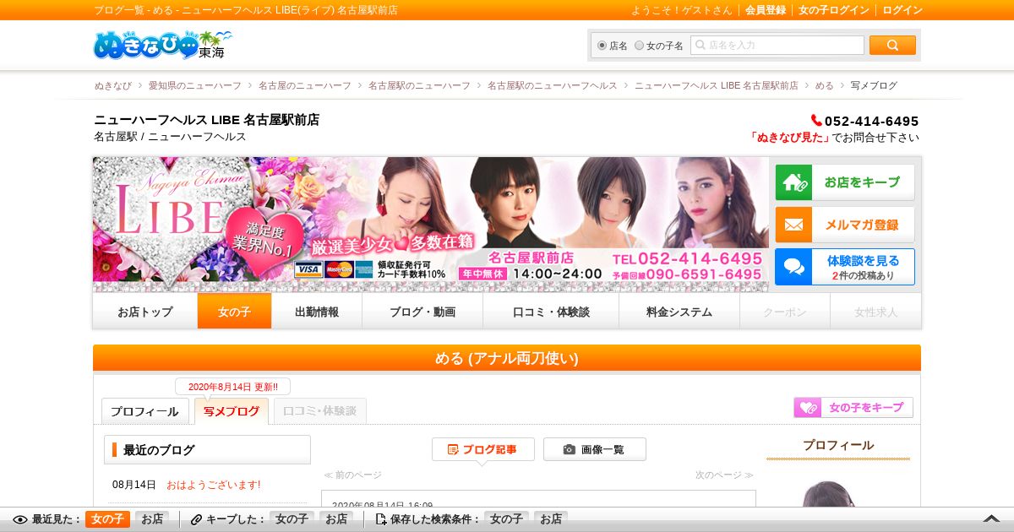Click the eye icon beside 最近見た
Image resolution: width=1014 pixels, height=532 pixels.
(20, 519)
